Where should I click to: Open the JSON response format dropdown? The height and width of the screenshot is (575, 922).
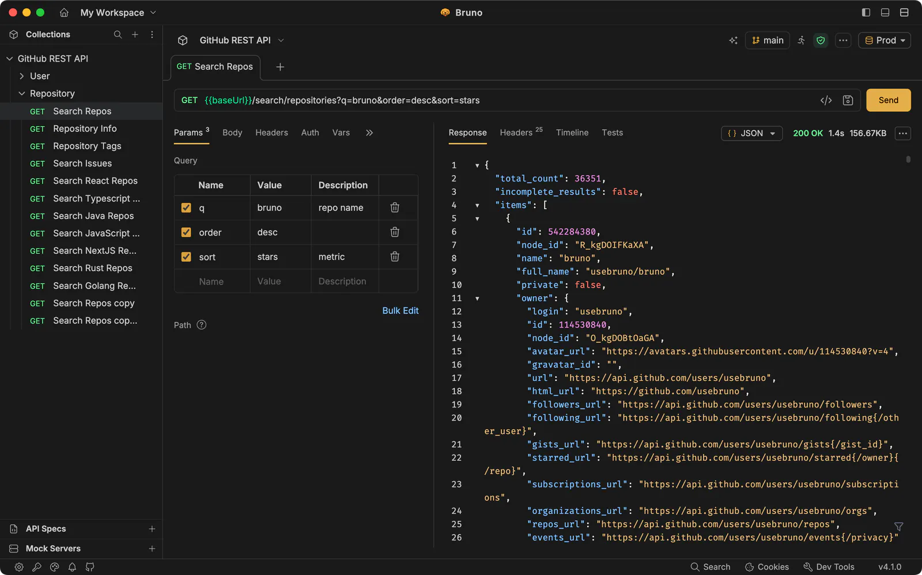(x=752, y=133)
